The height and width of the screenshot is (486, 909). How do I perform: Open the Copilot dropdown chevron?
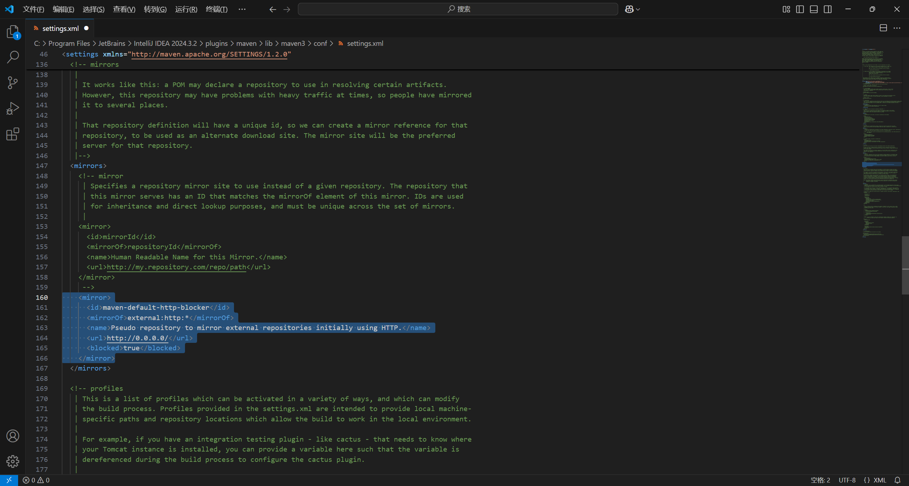point(638,10)
